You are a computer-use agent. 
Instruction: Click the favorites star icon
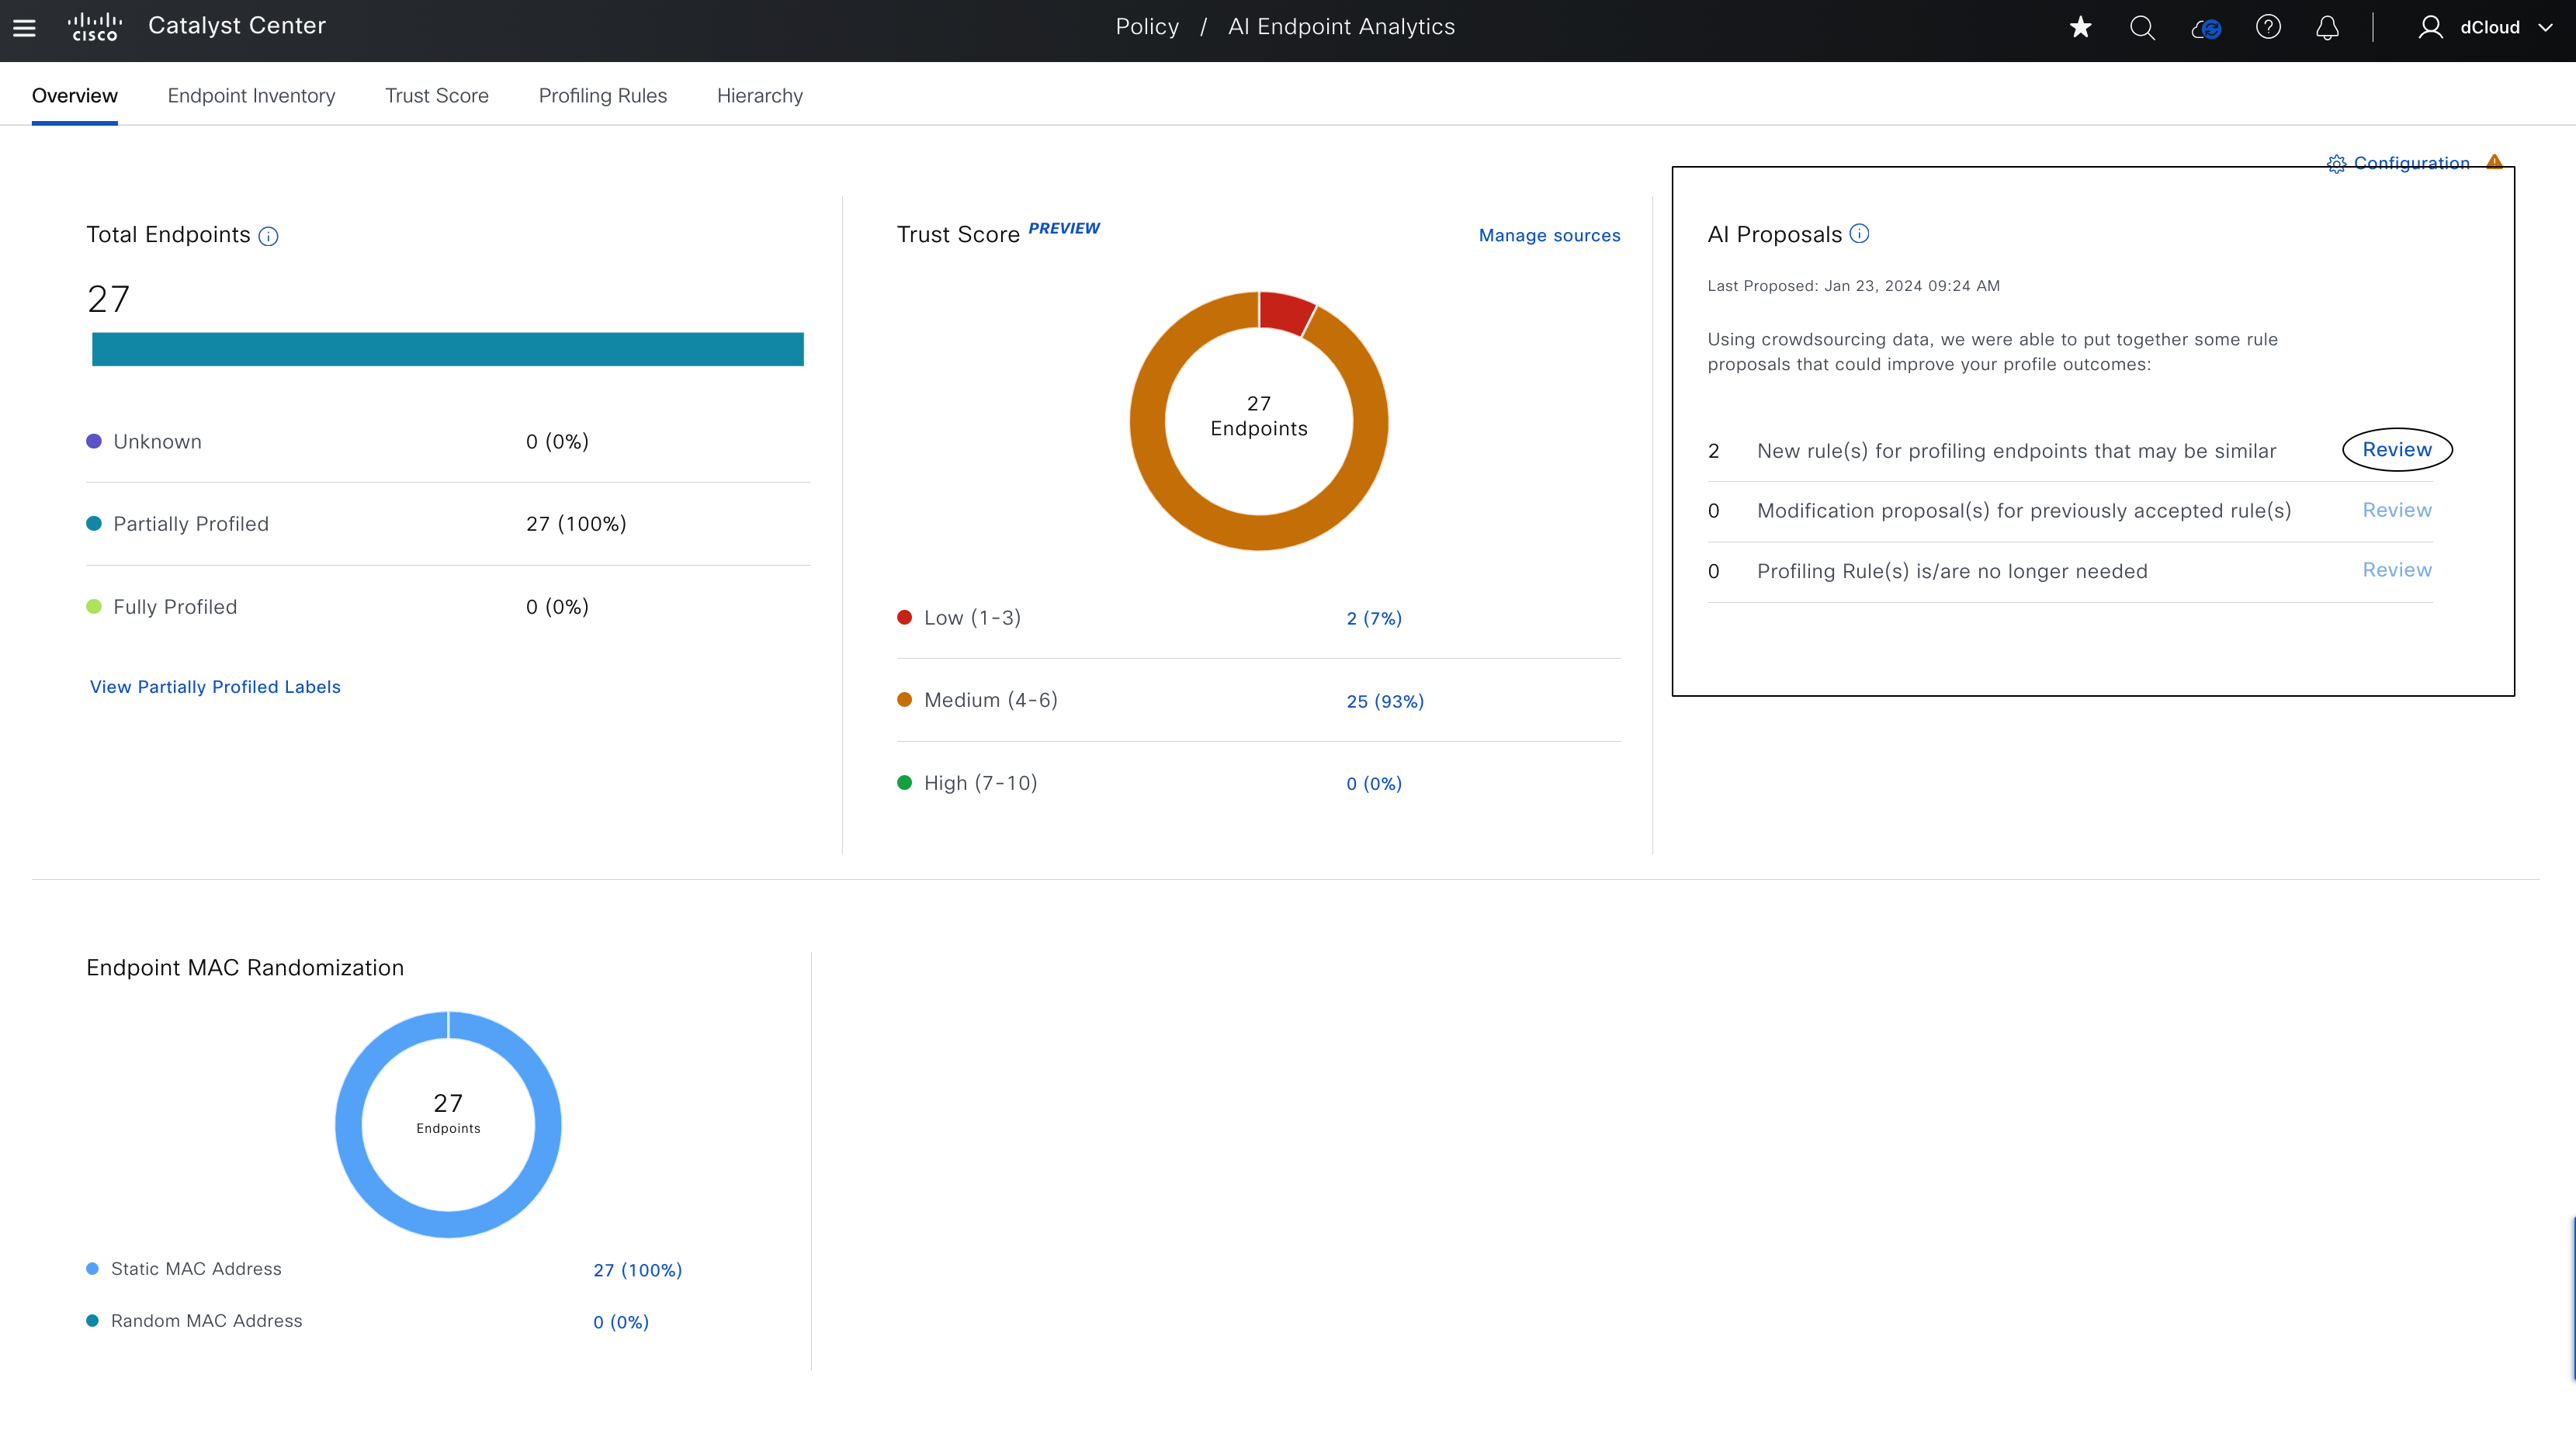pos(2080,27)
